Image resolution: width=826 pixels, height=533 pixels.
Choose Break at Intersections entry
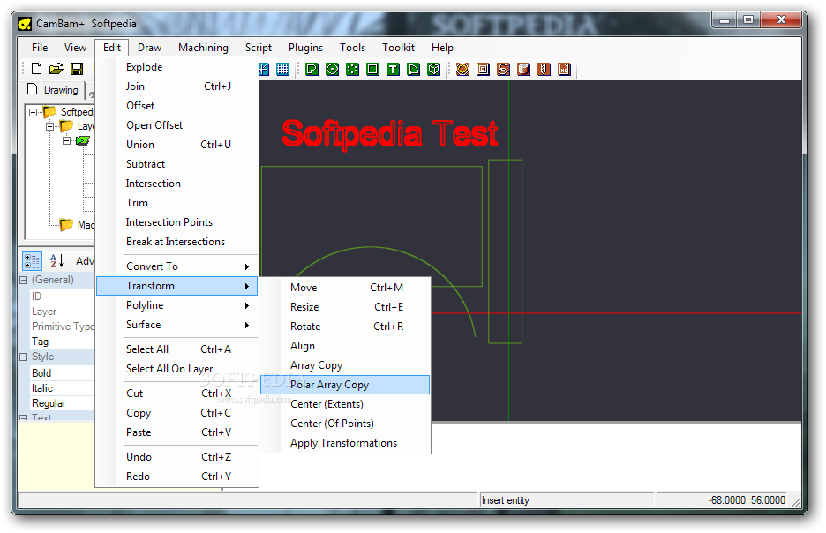tap(177, 242)
